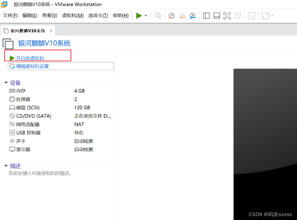Click the NAT network value
Screen dimensions: 297x220
tap(79, 124)
